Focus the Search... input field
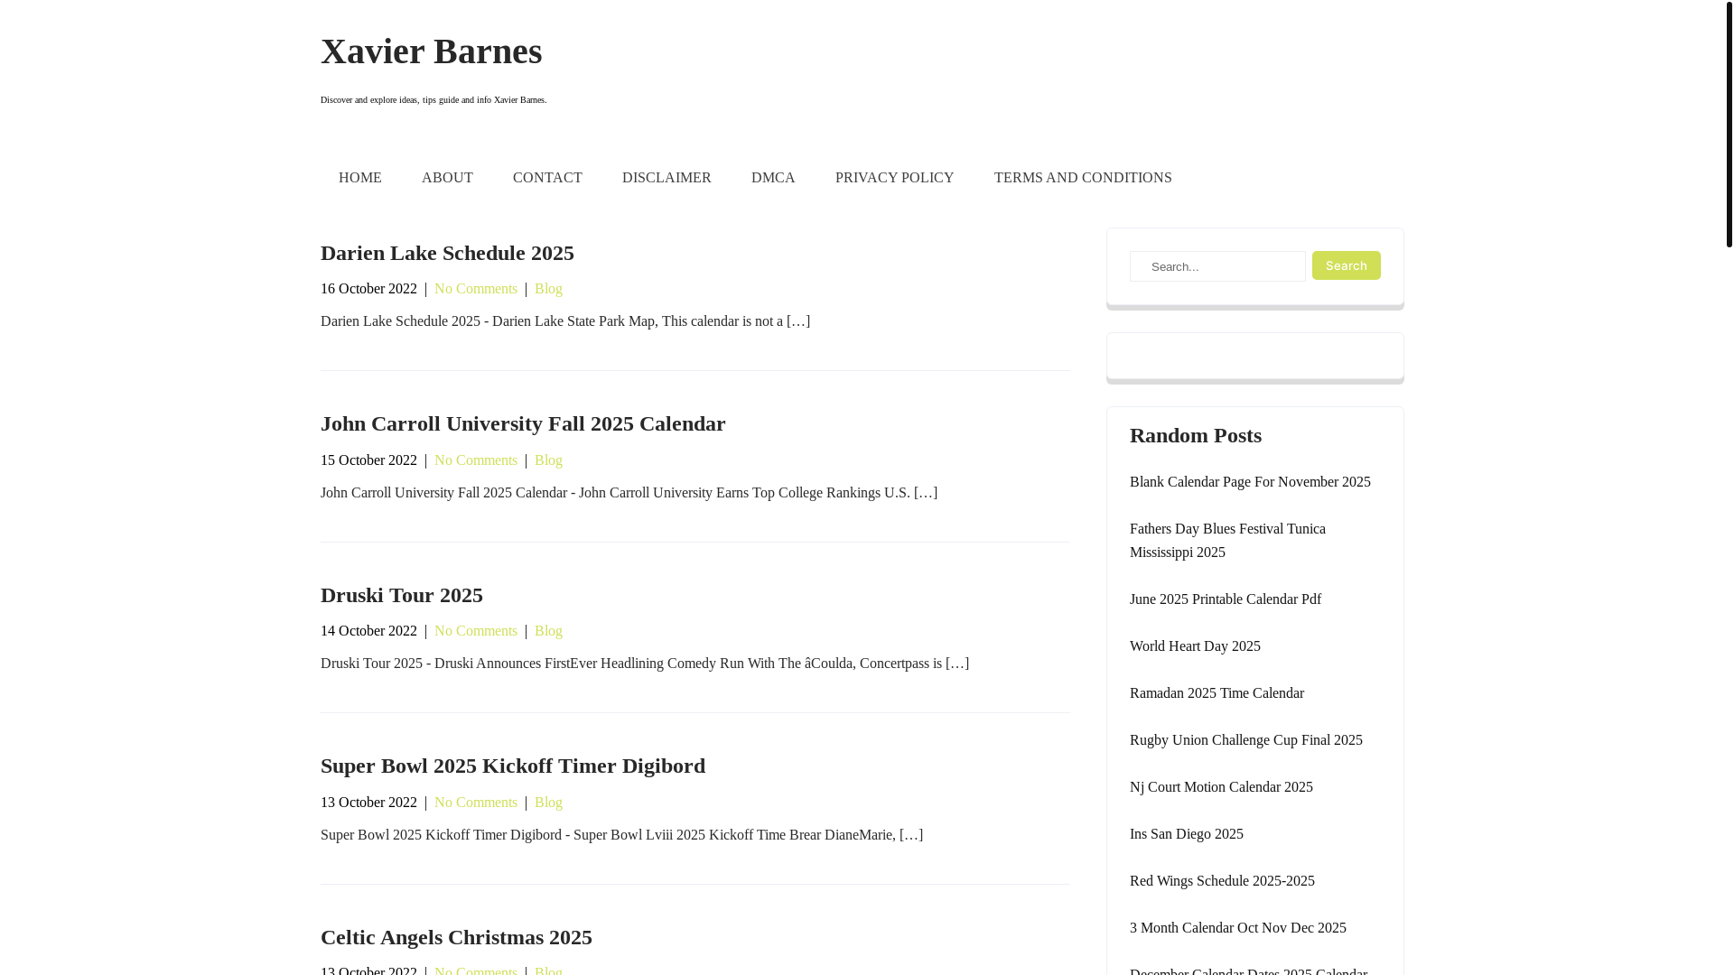This screenshot has height=975, width=1734. tap(1217, 266)
